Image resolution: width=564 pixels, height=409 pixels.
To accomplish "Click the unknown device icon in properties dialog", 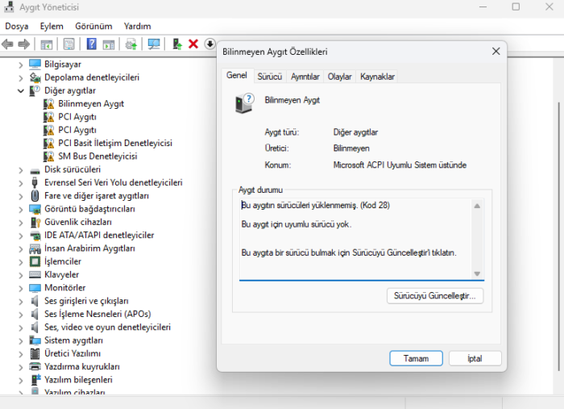I will click(x=244, y=103).
